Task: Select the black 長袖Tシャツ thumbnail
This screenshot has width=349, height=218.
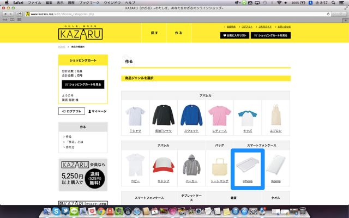Action: pyautogui.click(x=164, y=115)
